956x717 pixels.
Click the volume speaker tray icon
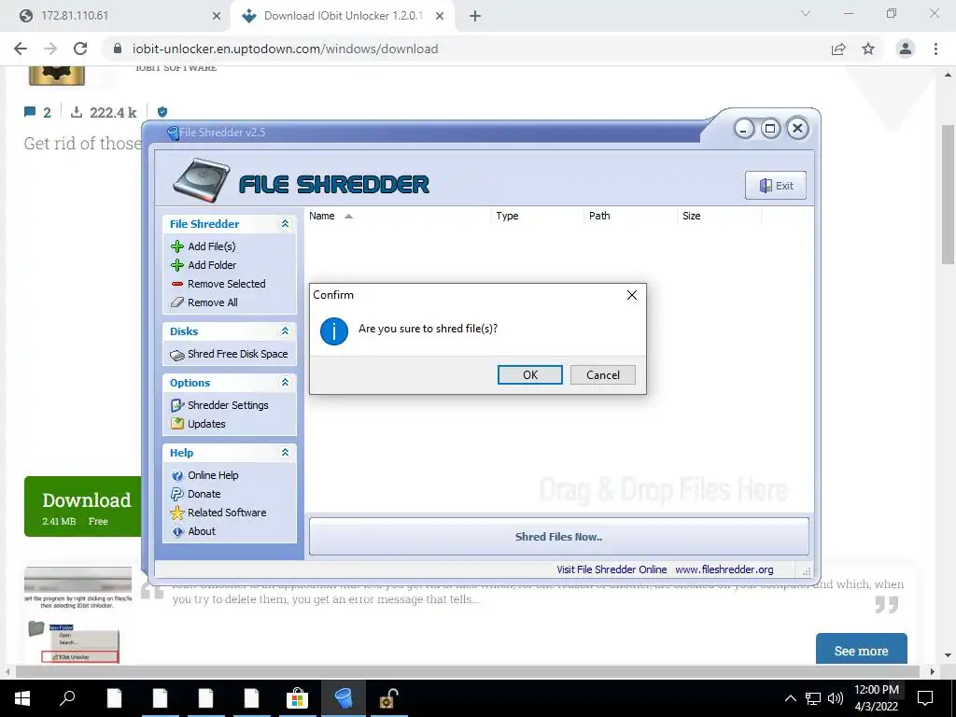tap(836, 698)
